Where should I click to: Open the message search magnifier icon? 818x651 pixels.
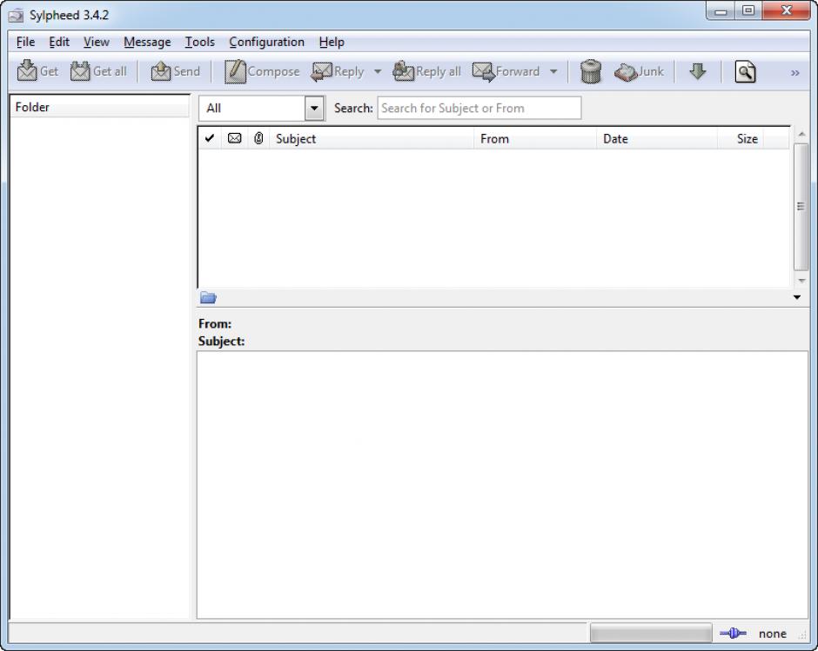point(745,71)
